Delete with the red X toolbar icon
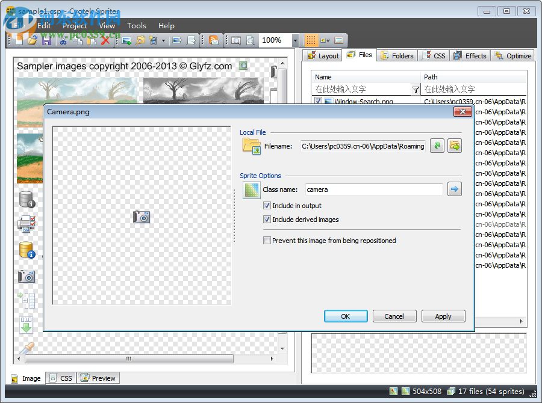542x403 pixels. [x=105, y=40]
